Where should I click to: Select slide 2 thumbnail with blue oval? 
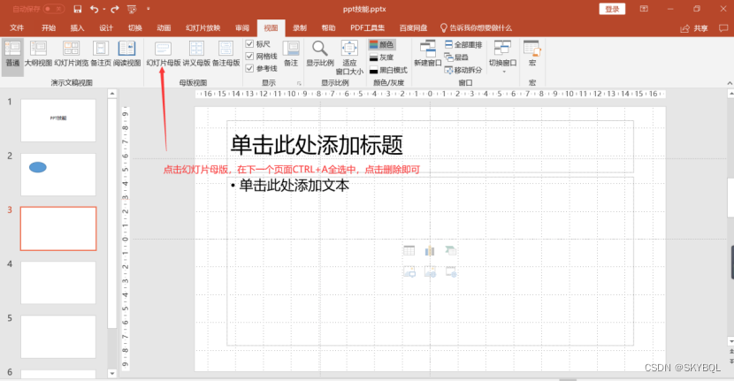click(x=58, y=174)
